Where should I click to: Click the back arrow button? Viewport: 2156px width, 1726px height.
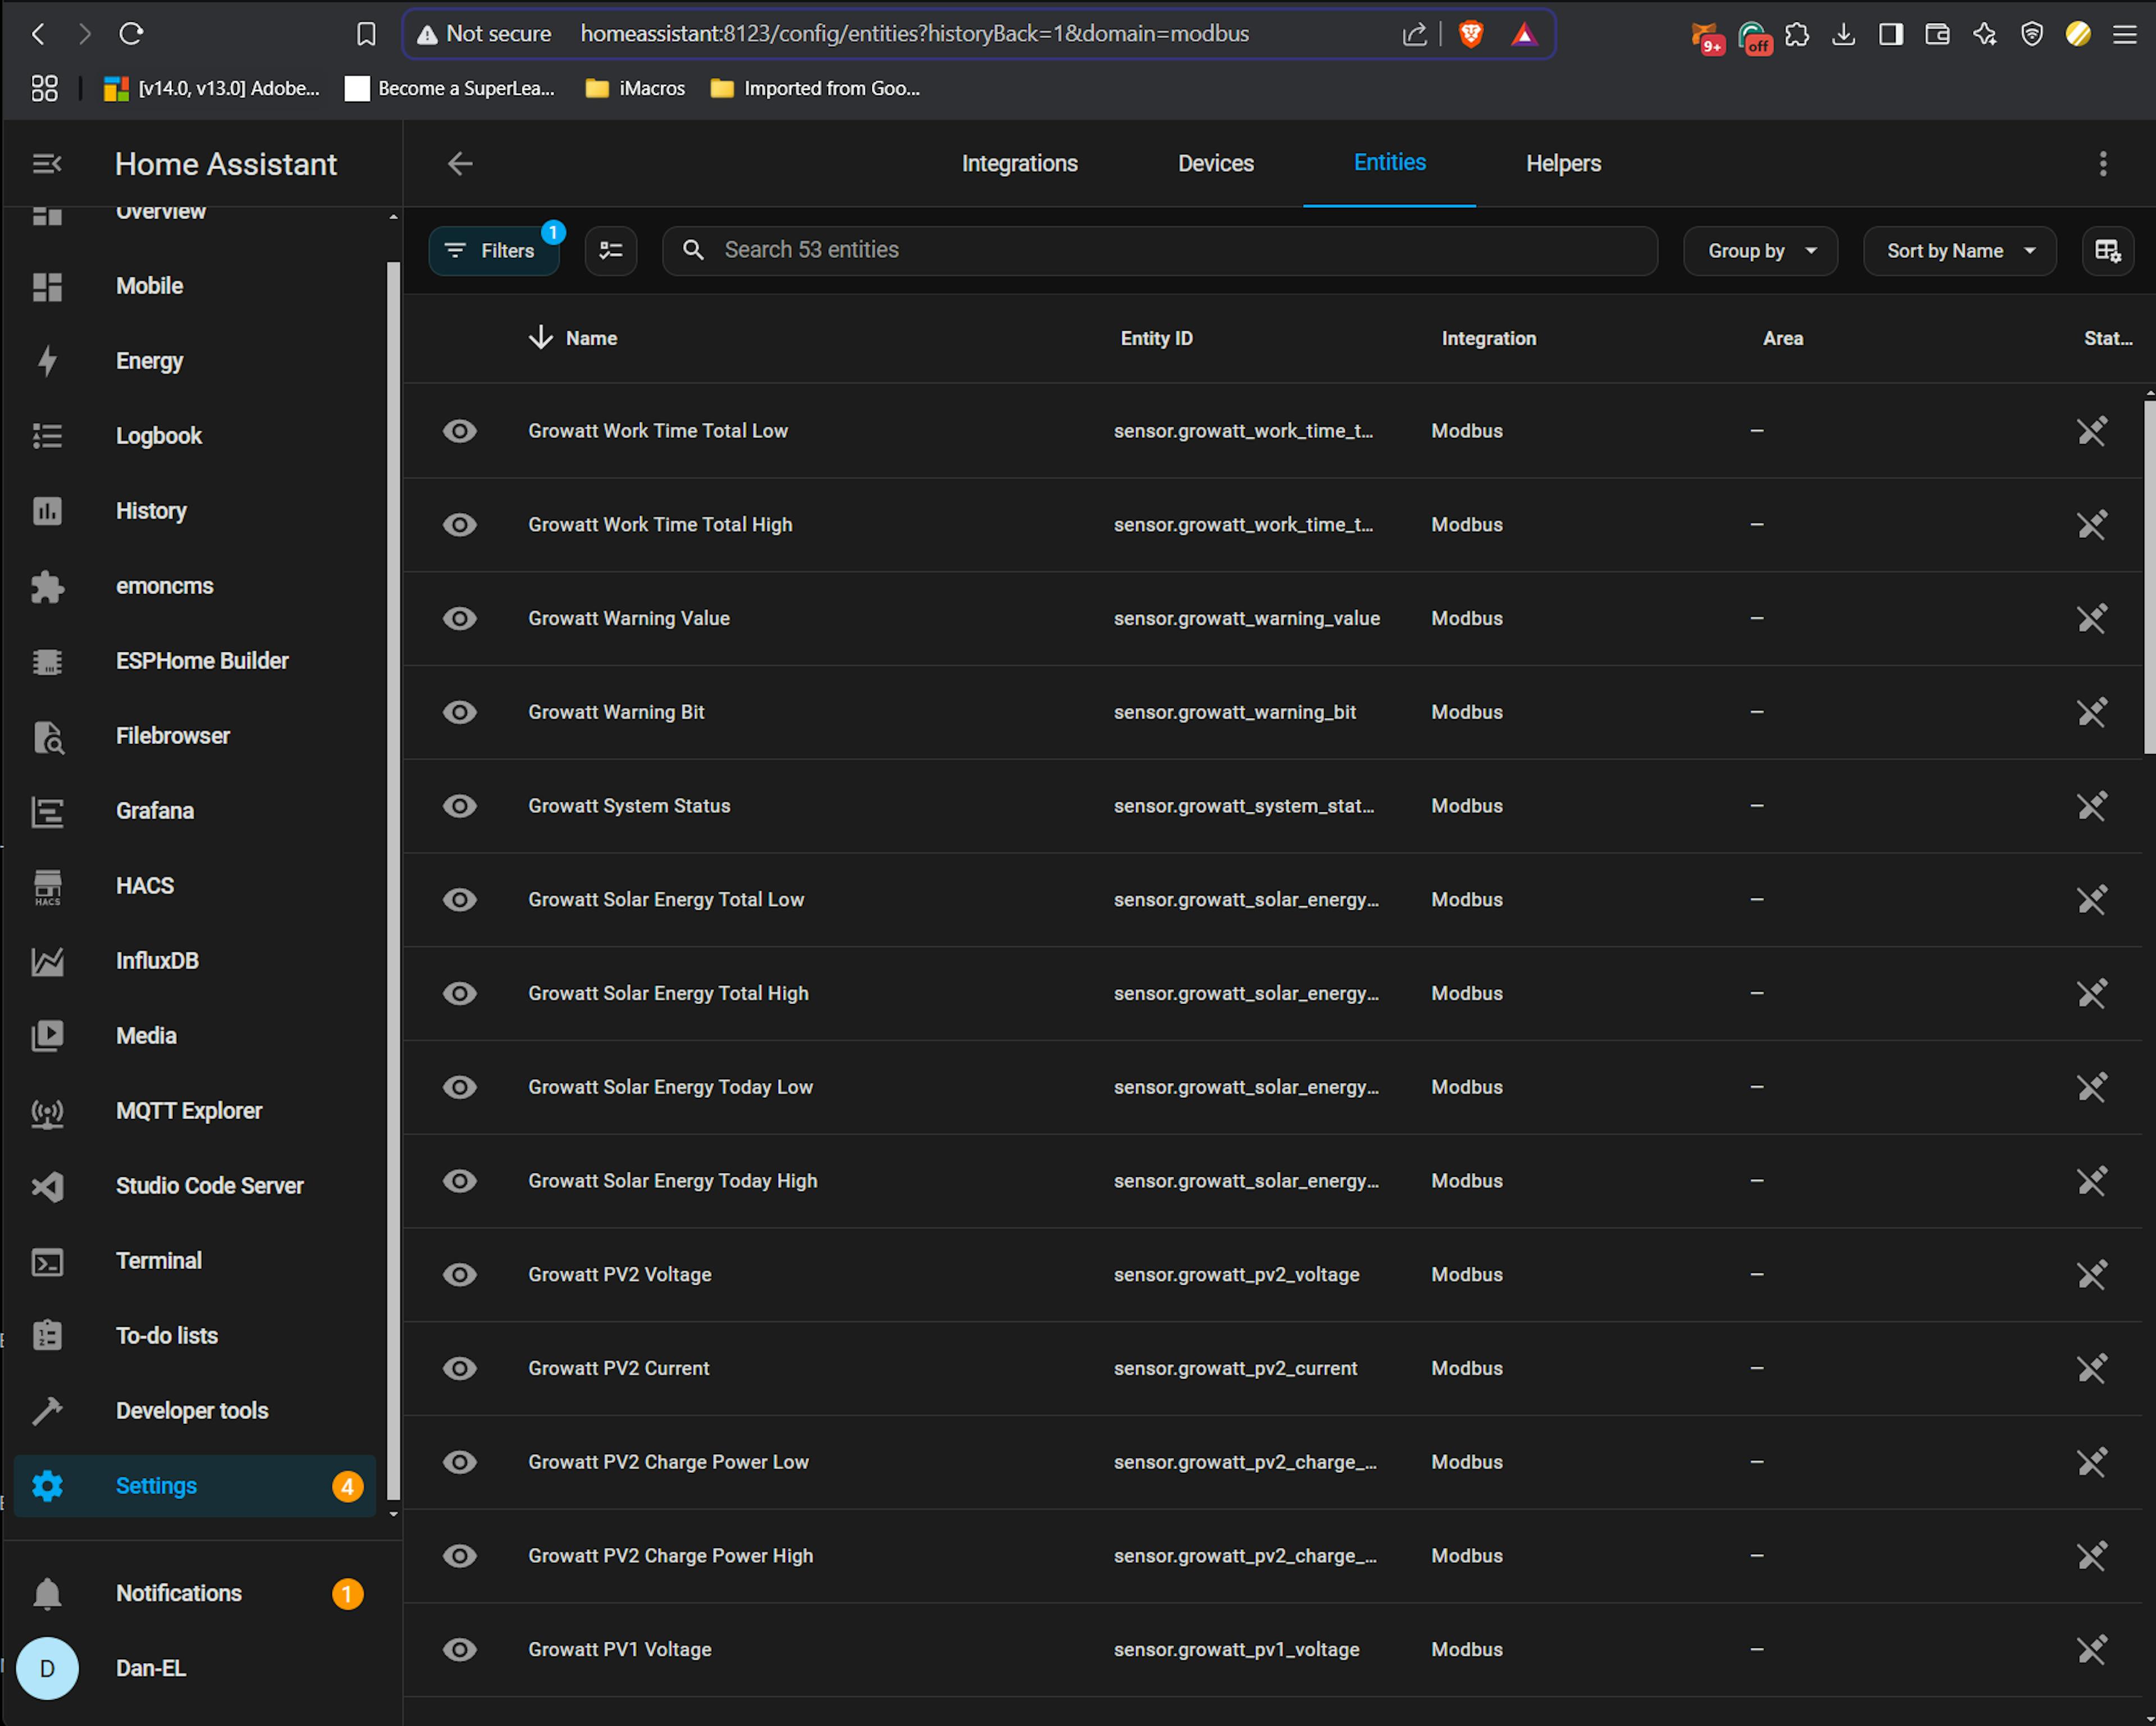(x=459, y=164)
